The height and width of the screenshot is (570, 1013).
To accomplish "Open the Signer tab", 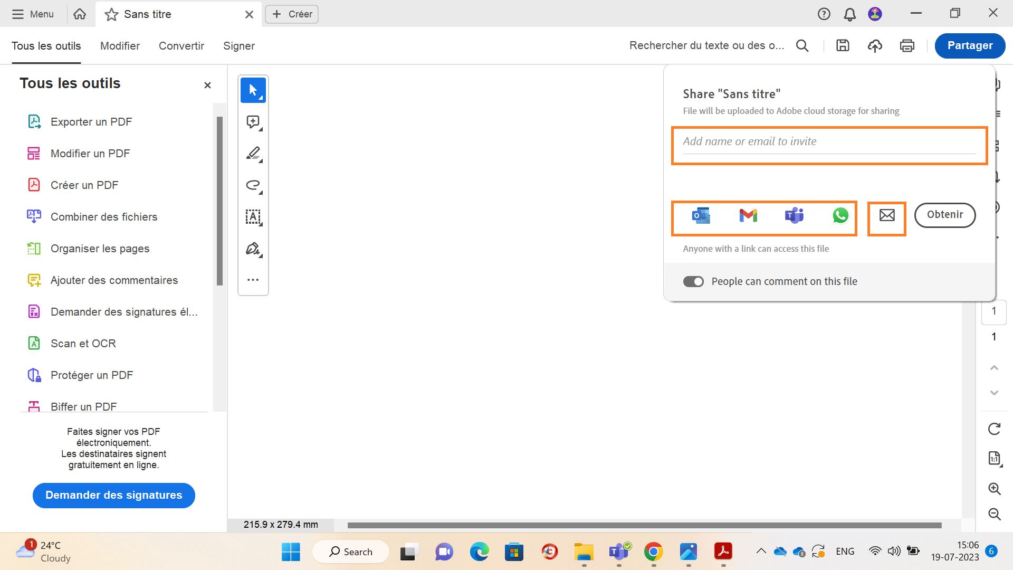I will pos(238,46).
